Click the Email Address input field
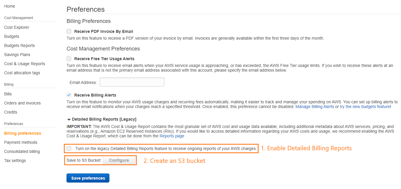The width and height of the screenshot is (401, 189). click(132, 82)
